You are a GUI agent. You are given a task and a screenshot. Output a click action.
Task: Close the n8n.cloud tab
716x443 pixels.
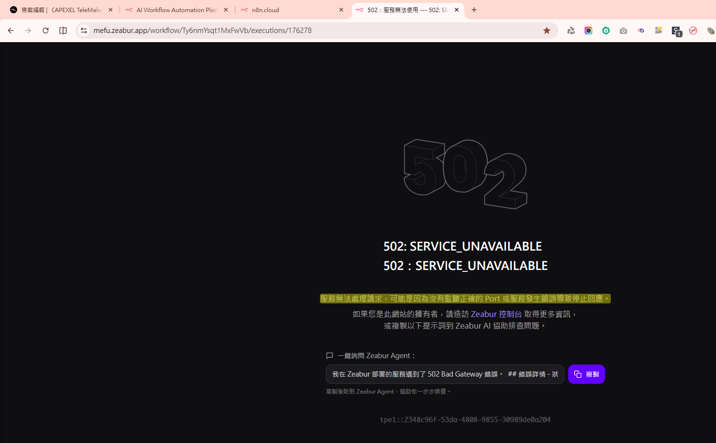point(341,10)
